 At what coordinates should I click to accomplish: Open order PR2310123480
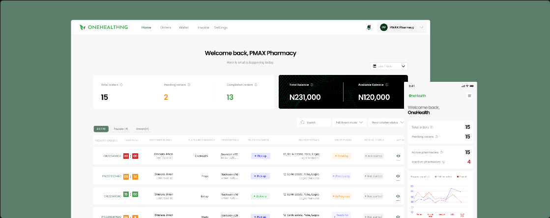coord(112,176)
